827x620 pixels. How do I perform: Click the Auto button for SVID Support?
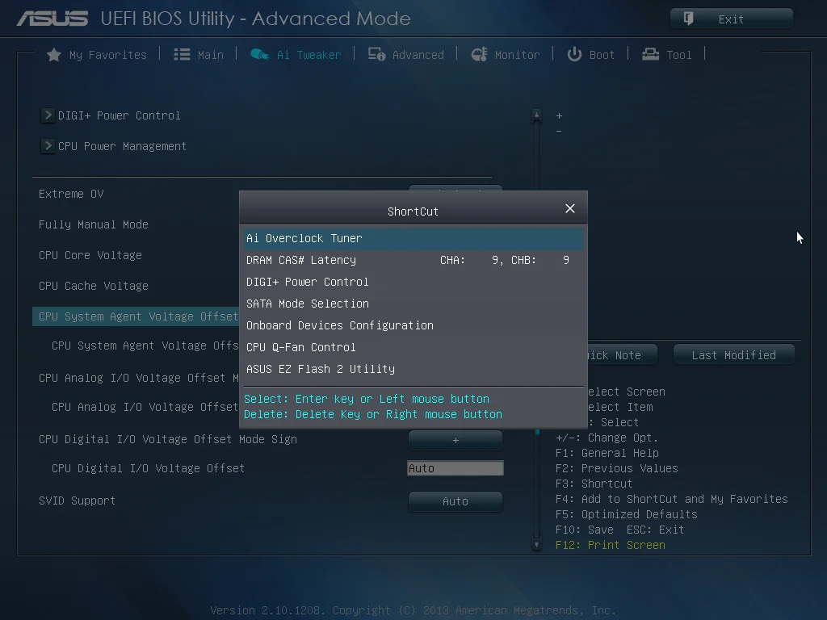click(455, 501)
